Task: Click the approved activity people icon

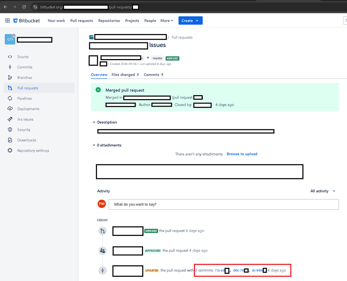Action: click(102, 251)
